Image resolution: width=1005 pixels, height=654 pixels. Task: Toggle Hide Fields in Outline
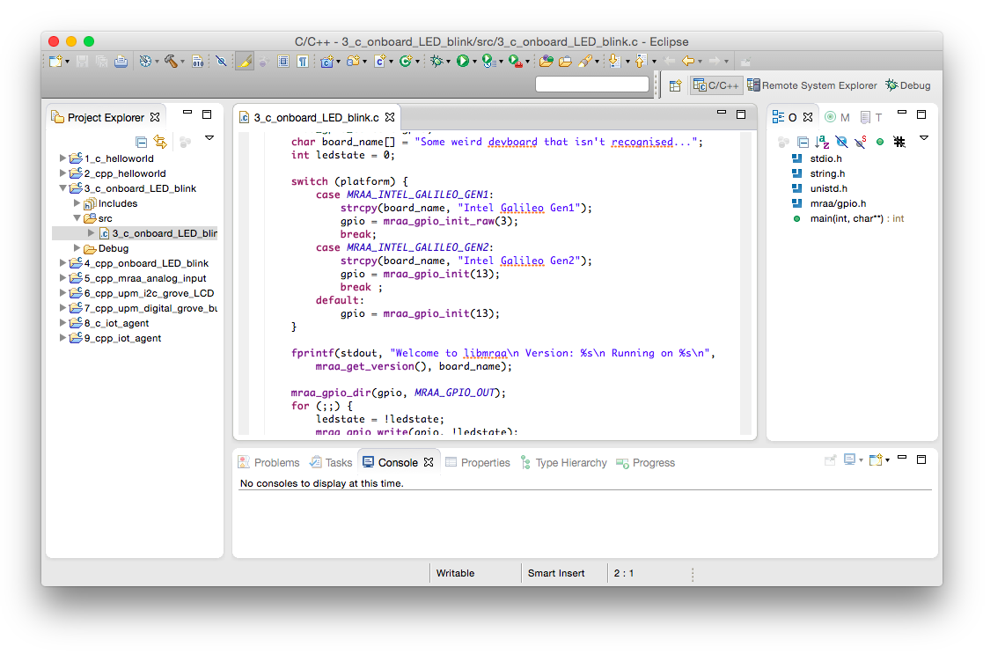click(x=841, y=142)
